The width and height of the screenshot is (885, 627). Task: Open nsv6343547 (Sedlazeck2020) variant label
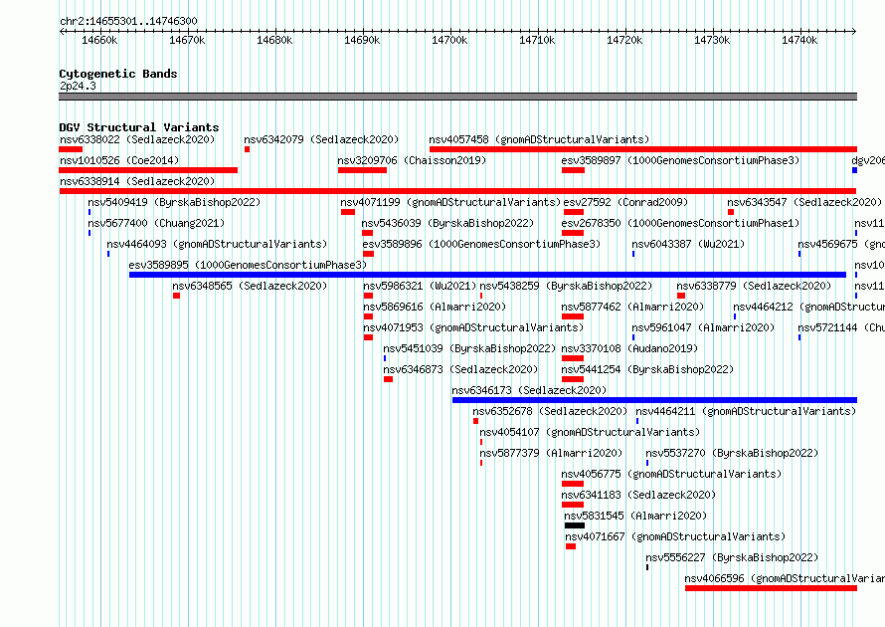804,202
